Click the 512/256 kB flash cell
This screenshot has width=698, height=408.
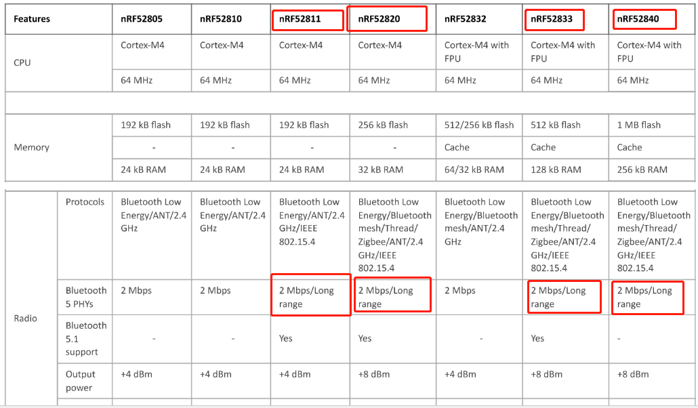(x=479, y=125)
